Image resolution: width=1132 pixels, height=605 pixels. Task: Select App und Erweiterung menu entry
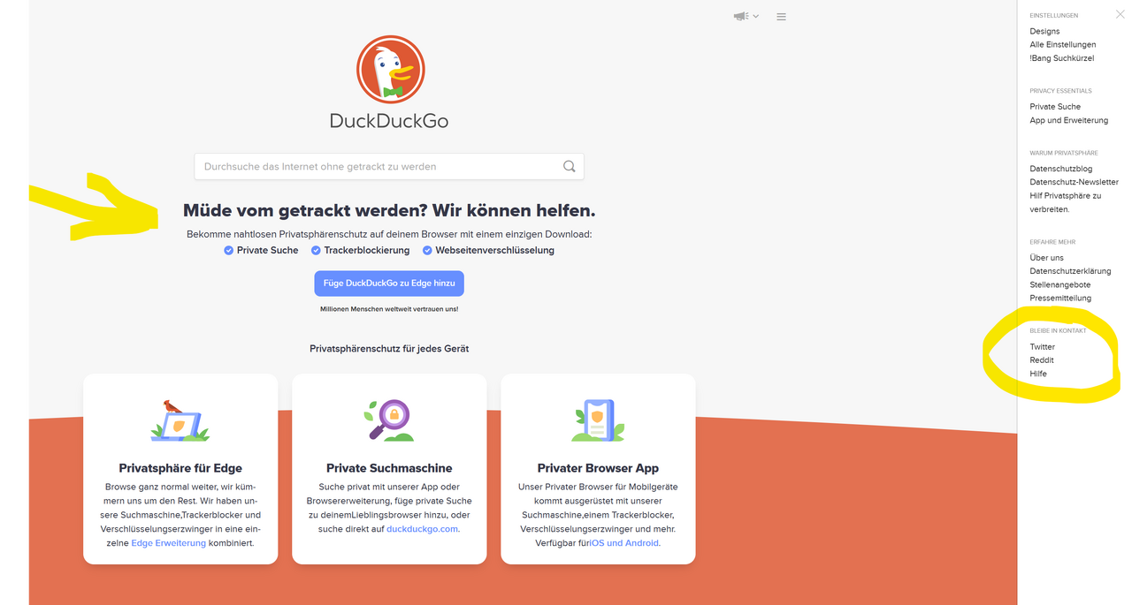click(x=1069, y=120)
